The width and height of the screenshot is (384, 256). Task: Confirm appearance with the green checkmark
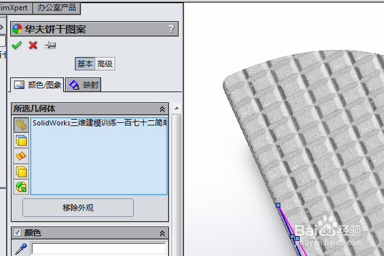pyautogui.click(x=17, y=45)
